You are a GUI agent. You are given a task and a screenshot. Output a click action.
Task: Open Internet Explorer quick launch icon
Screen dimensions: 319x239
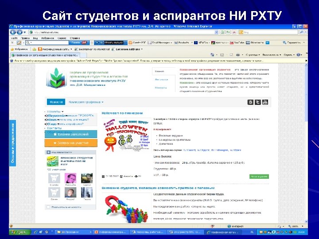pyautogui.click(x=36, y=232)
